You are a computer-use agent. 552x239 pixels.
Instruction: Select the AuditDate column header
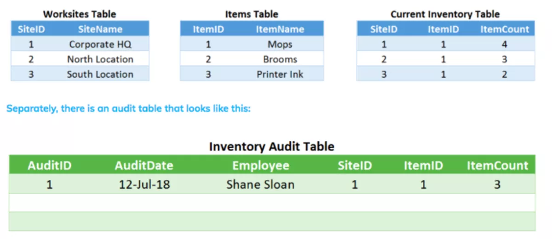144,166
